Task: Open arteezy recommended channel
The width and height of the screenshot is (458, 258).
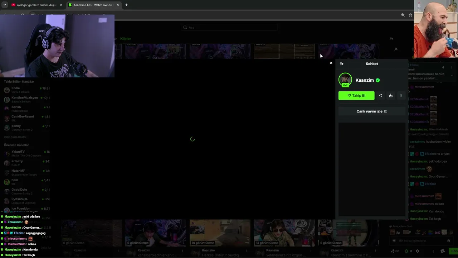Action: point(26,163)
